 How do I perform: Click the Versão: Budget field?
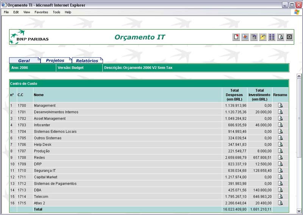[79, 68]
